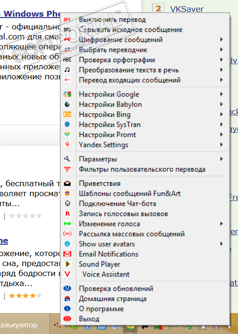Click the Google icon beside Настройки Google

point(67,94)
